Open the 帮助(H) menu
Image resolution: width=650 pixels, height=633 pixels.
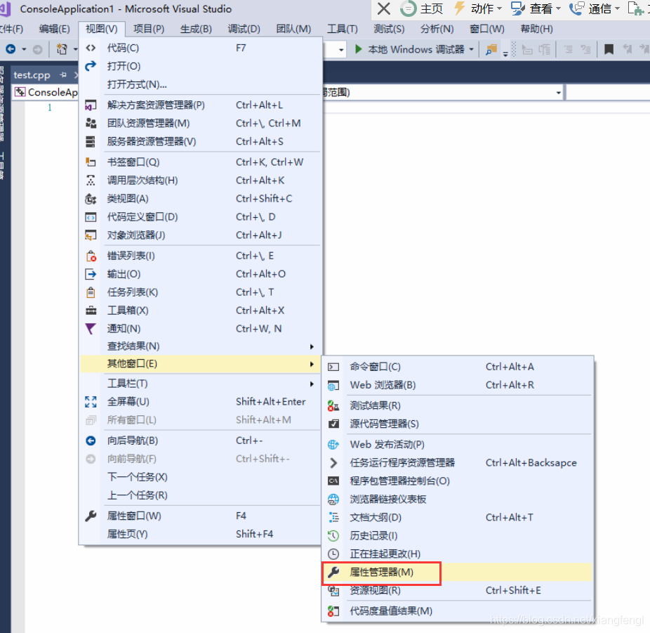537,29
